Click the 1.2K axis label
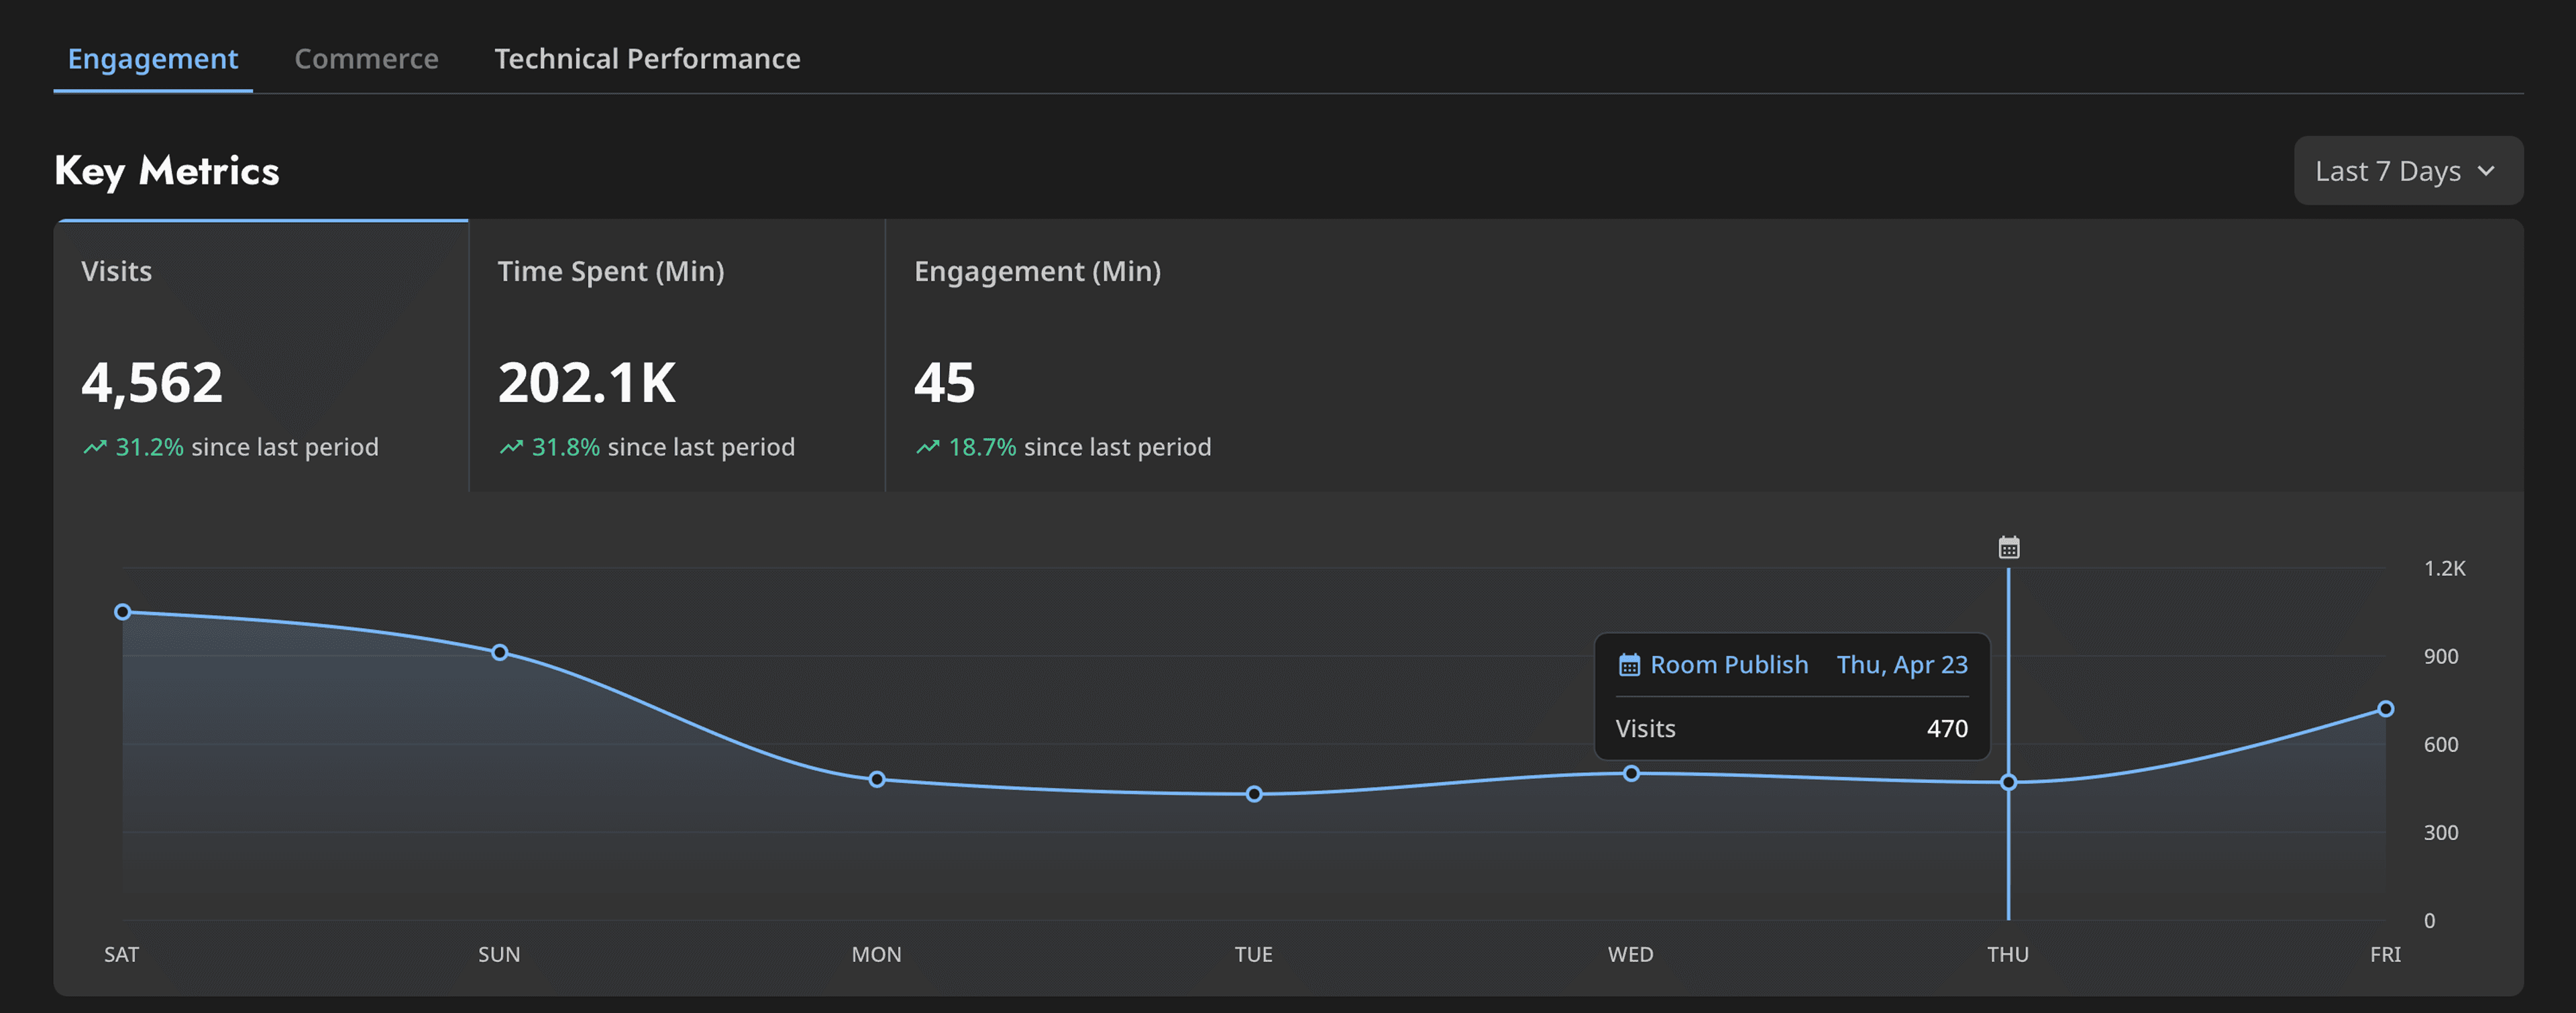The height and width of the screenshot is (1013, 2576). [2444, 569]
